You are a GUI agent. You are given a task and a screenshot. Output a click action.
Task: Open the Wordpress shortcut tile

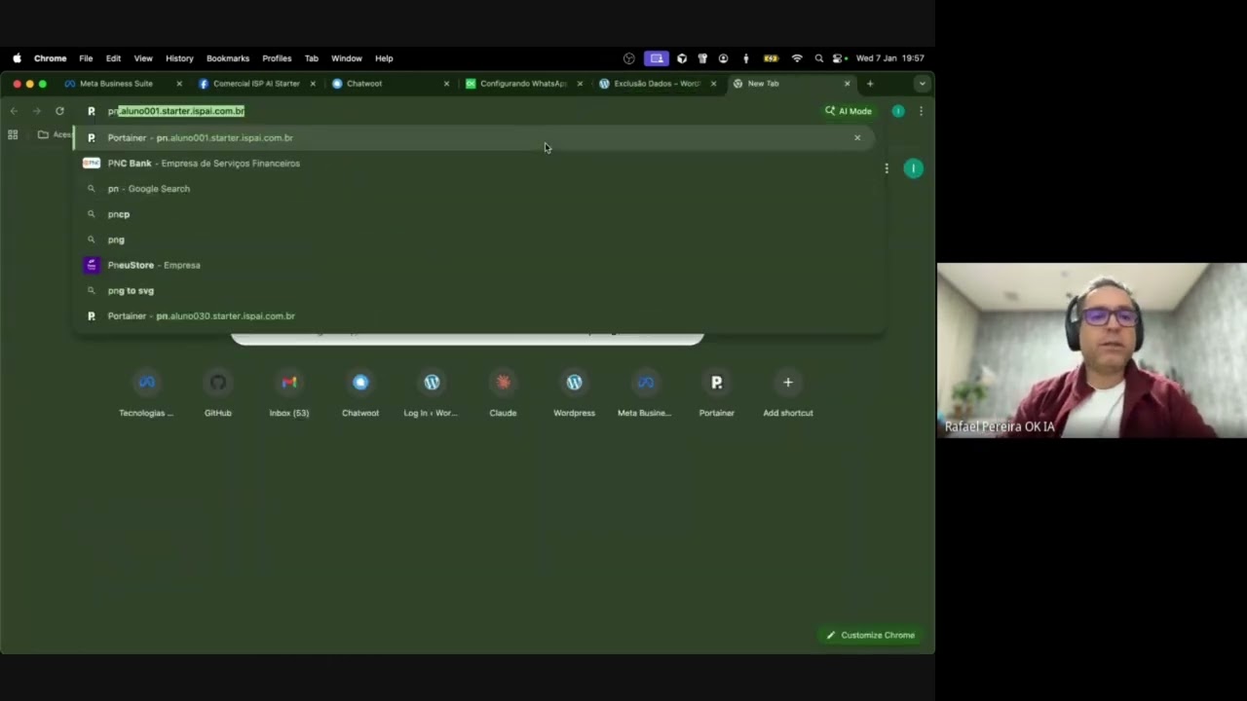coord(574,392)
